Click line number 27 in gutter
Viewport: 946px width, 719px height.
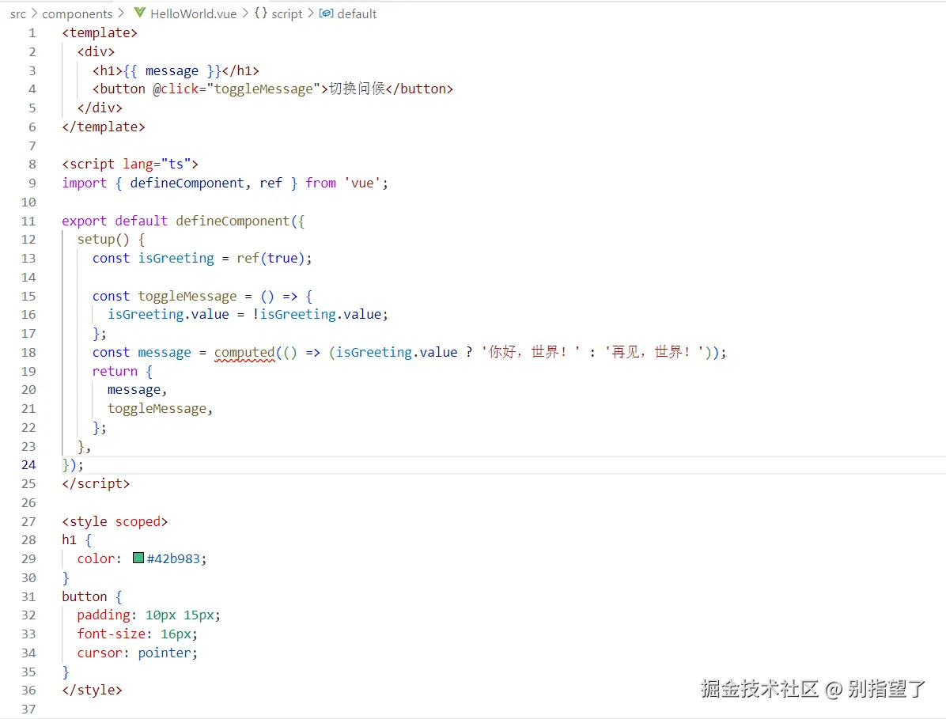click(x=28, y=522)
